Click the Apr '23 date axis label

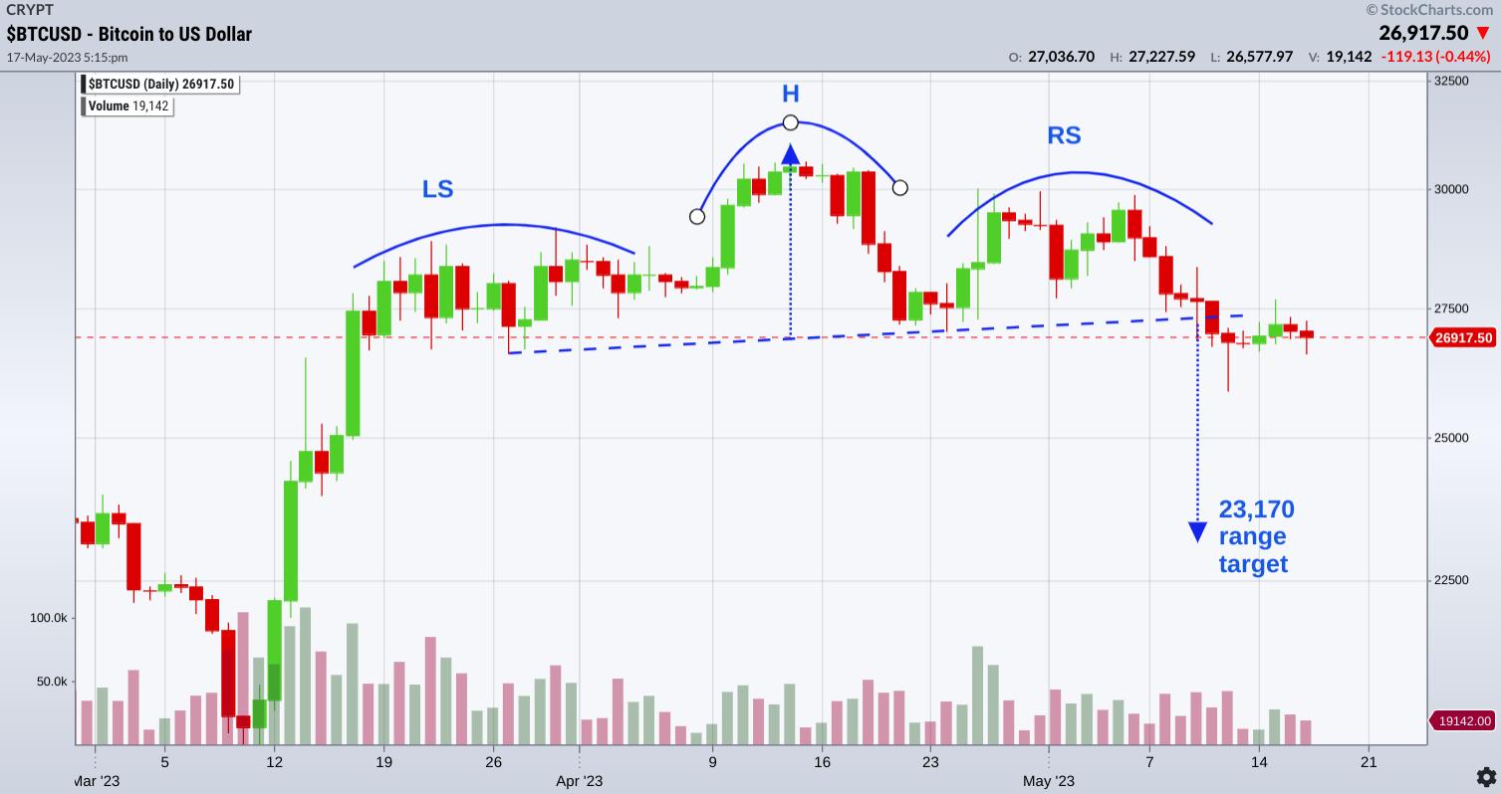click(x=580, y=782)
